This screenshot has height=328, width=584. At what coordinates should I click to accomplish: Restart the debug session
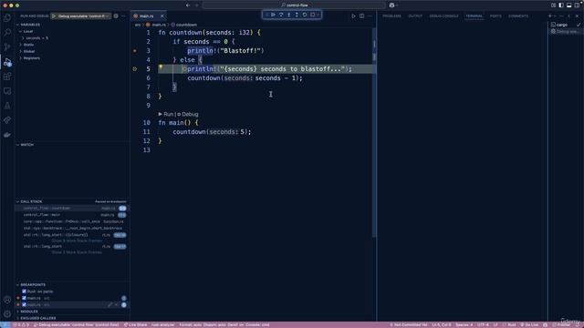pyautogui.click(x=305, y=15)
